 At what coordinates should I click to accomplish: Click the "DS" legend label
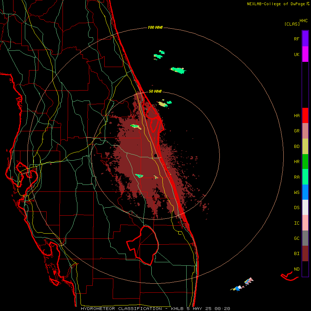(296, 208)
